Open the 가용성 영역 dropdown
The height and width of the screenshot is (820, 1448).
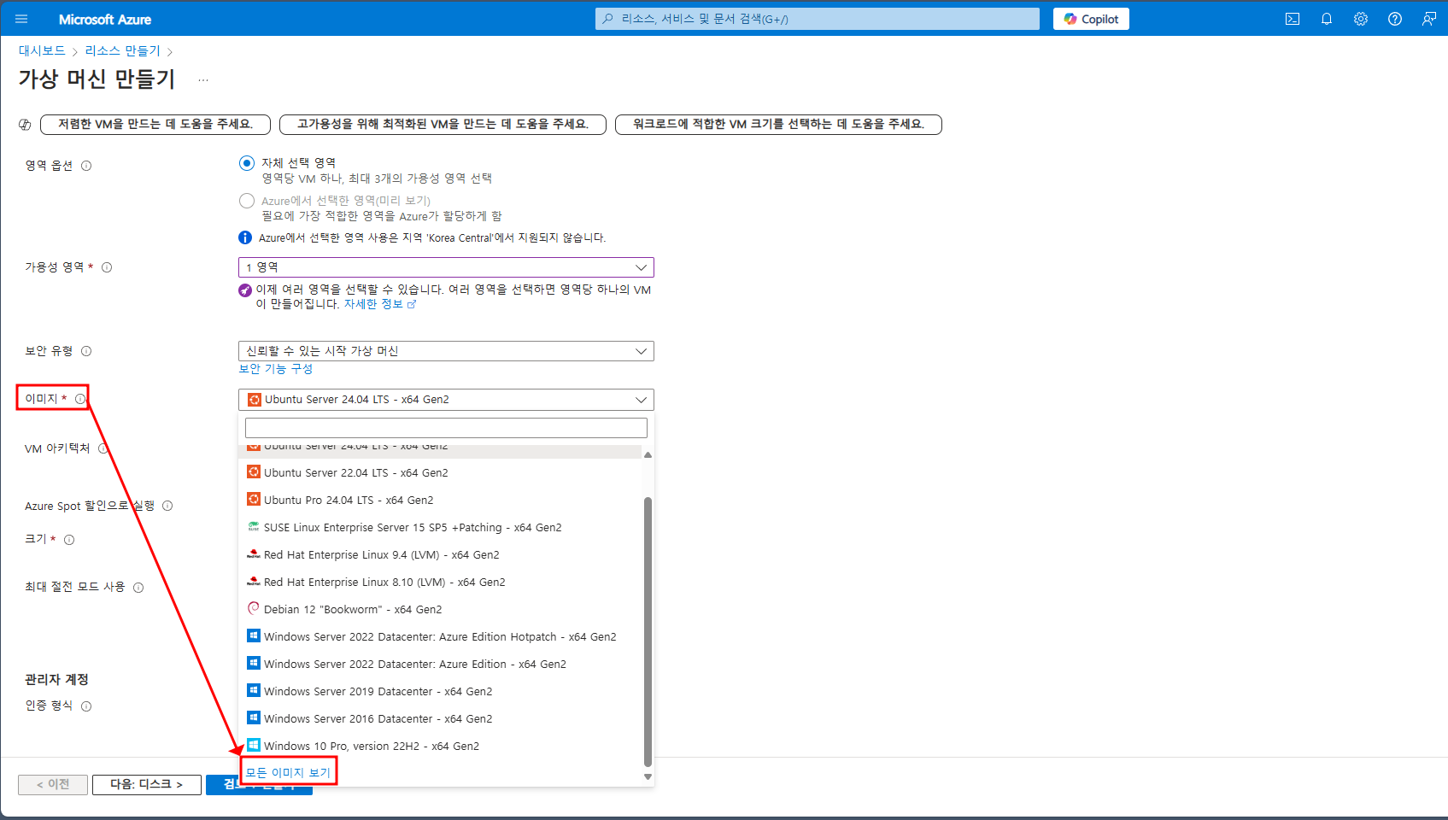pos(446,267)
